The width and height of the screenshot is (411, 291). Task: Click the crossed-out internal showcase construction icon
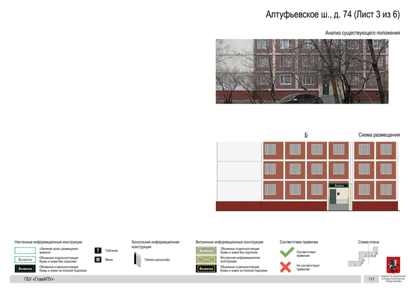[x=206, y=260]
